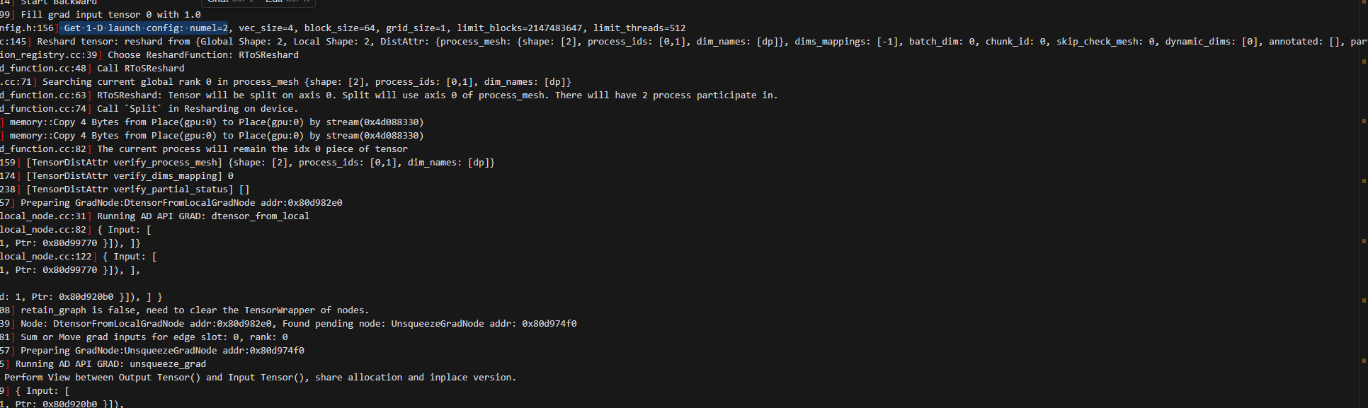Open d_function.cc:74 link in the log
The width and height of the screenshot is (1368, 408).
point(42,109)
